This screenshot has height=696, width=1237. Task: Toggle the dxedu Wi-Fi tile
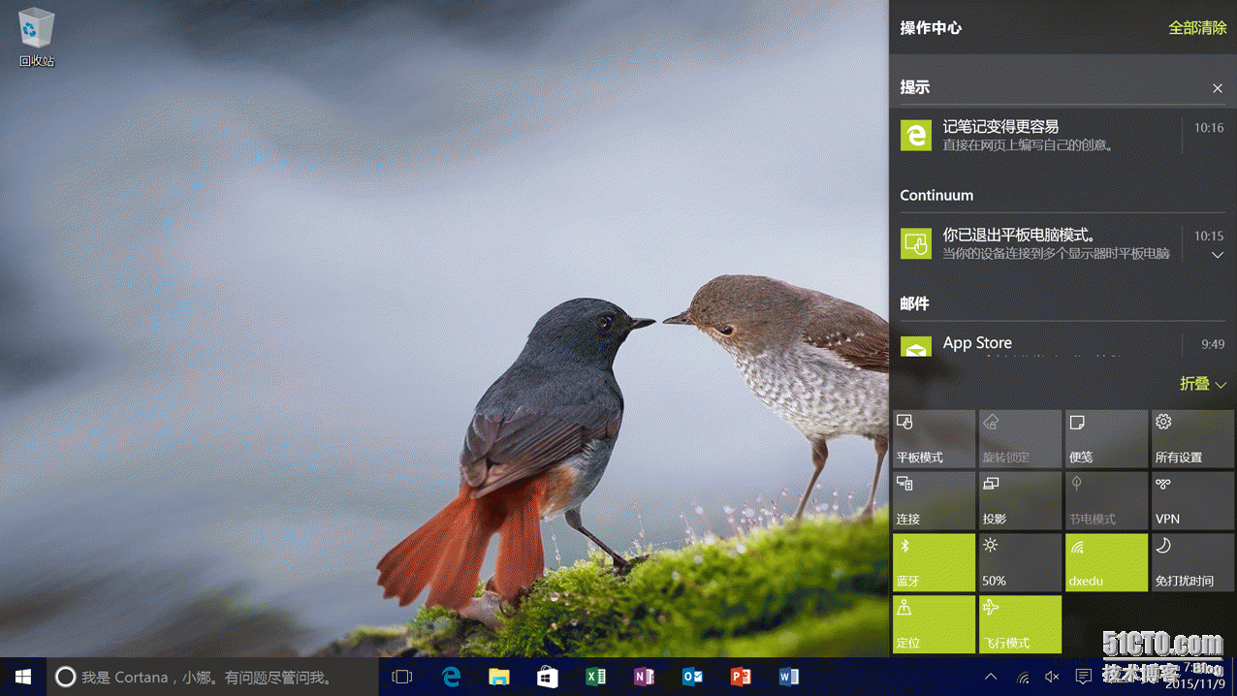[1106, 563]
